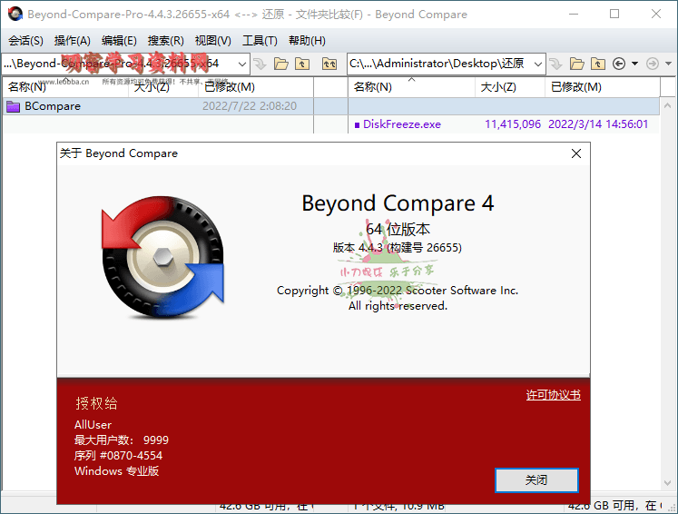Click the left pane's 已修改(M) column header
678x514 pixels.
pos(229,87)
